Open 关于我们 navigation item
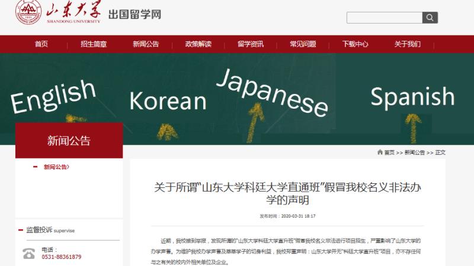This screenshot has height=266, width=474. pos(407,44)
